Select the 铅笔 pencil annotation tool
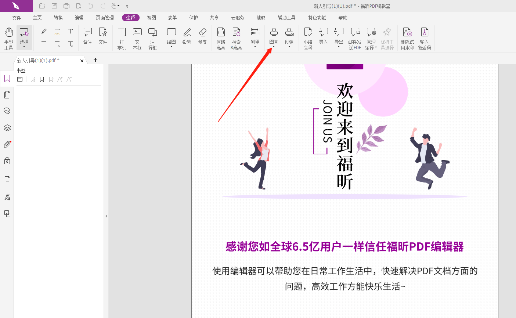Image resolution: width=516 pixels, height=318 pixels. (187, 36)
